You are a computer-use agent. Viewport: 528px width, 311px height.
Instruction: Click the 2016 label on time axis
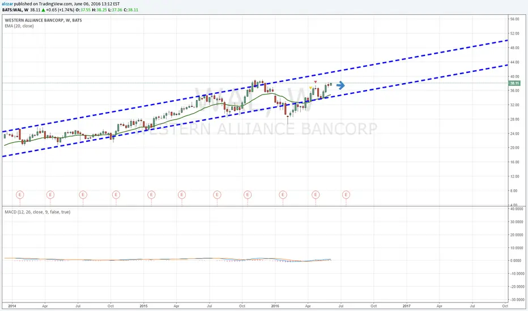275,306
